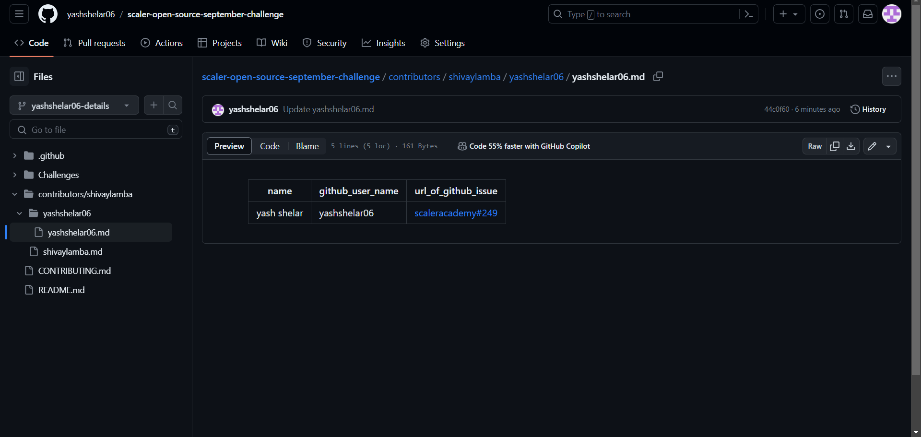Click the Go to file input field
921x437 pixels.
click(x=95, y=130)
